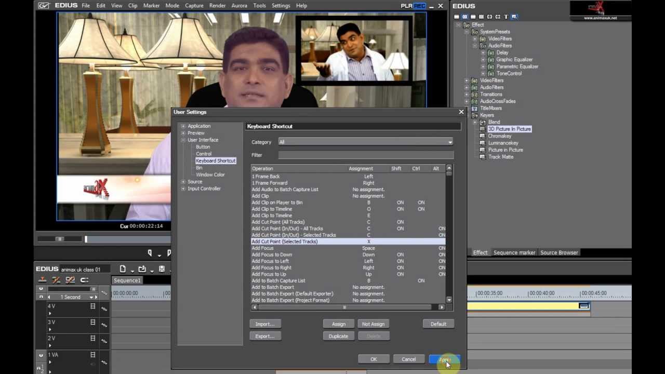Collapse the User Interface settings node
The width and height of the screenshot is (665, 374).
click(183, 140)
